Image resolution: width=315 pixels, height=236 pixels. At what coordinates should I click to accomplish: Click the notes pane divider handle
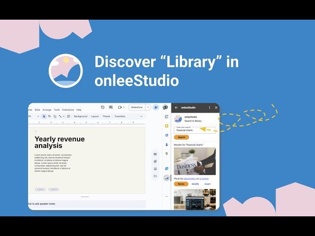(85, 197)
